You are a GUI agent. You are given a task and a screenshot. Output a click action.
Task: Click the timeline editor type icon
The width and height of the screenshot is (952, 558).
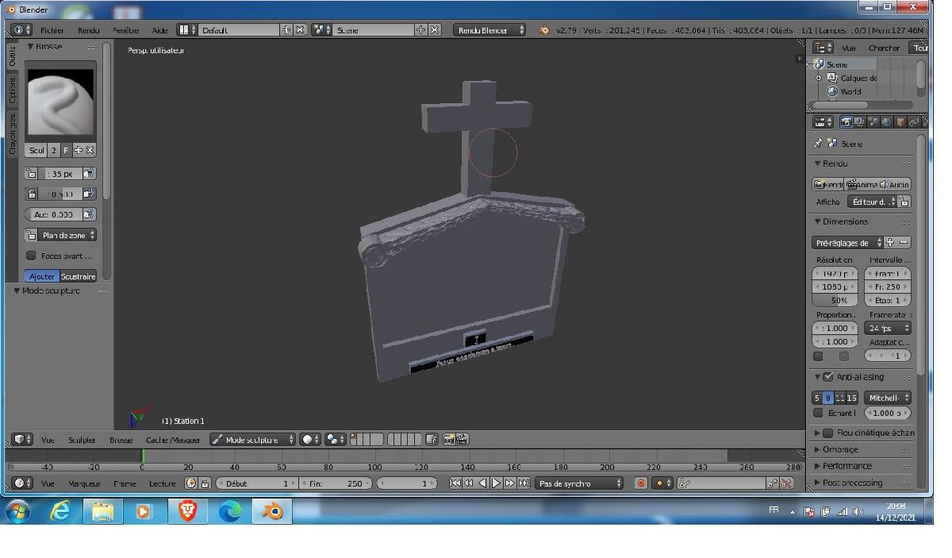point(21,483)
